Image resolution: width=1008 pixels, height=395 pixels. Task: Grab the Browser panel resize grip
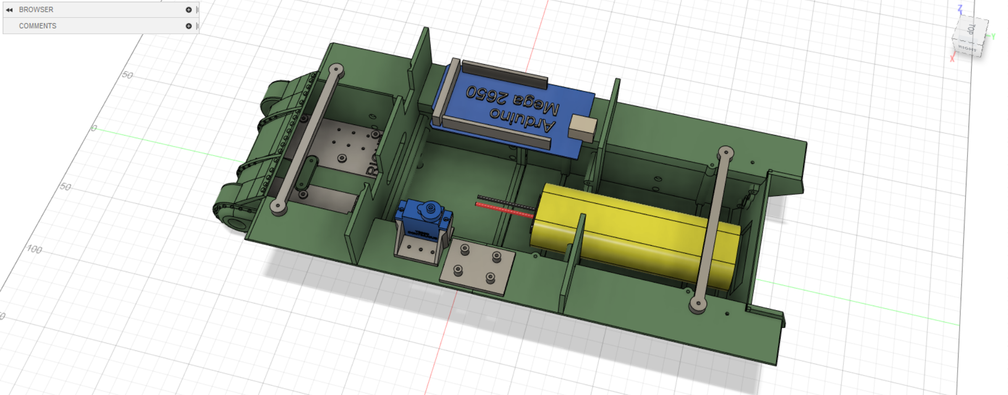197,10
